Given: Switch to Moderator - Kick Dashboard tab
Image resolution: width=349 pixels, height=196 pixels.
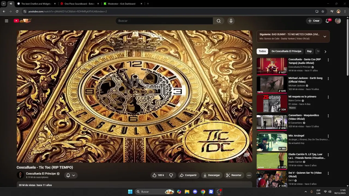Looking at the screenshot, I should click(122, 4).
